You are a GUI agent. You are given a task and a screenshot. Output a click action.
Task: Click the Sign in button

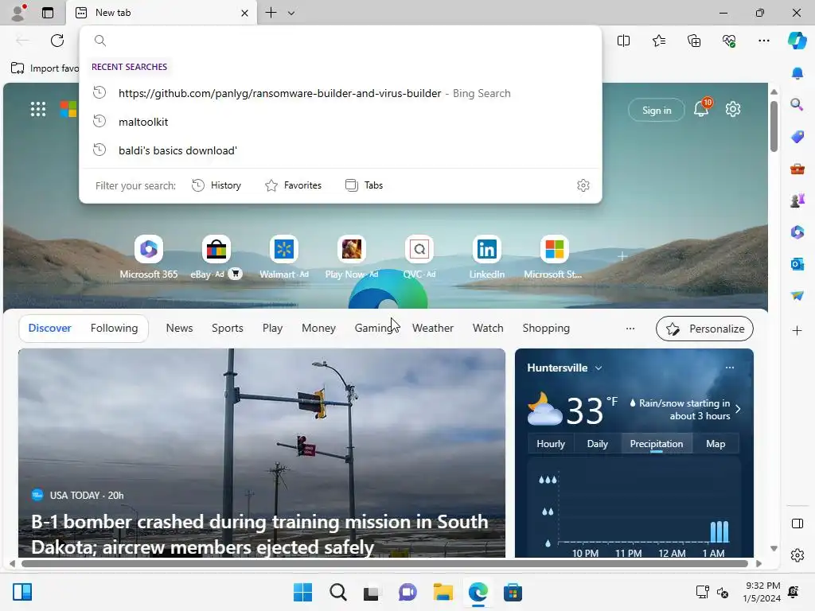click(657, 110)
